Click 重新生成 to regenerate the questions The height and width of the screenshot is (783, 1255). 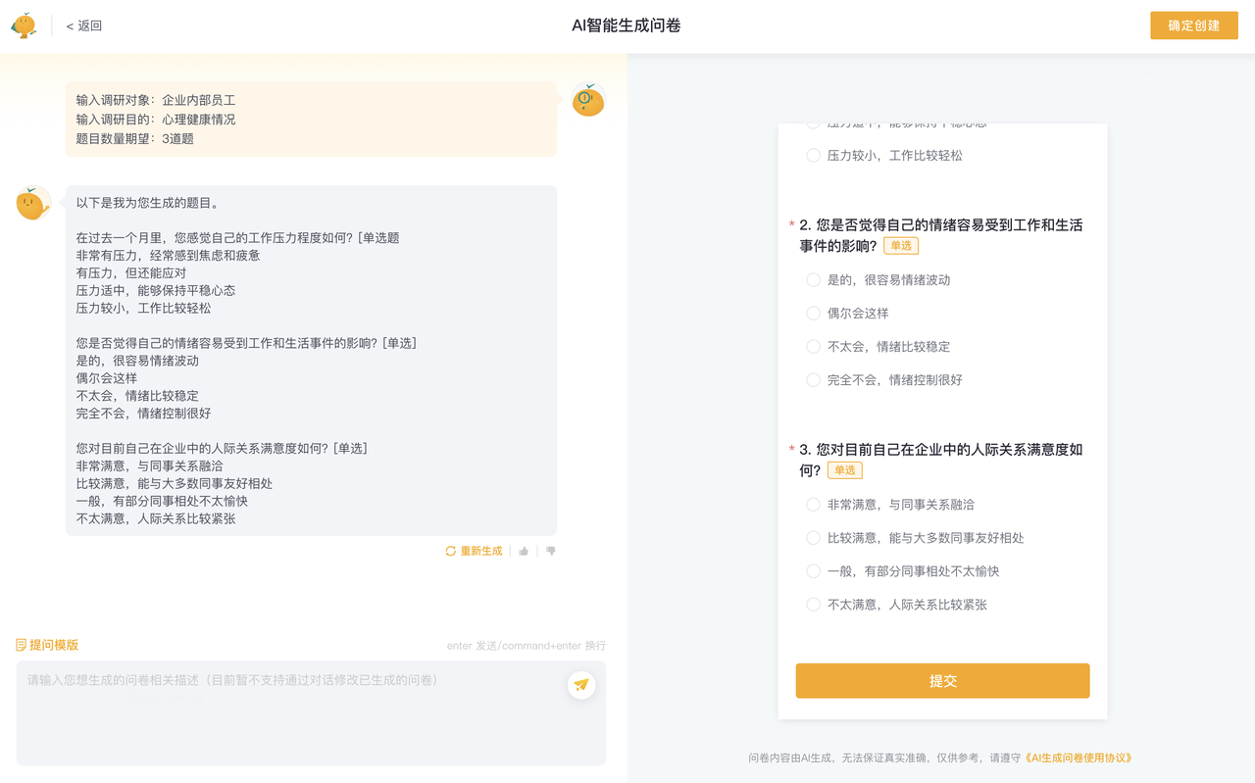(480, 551)
